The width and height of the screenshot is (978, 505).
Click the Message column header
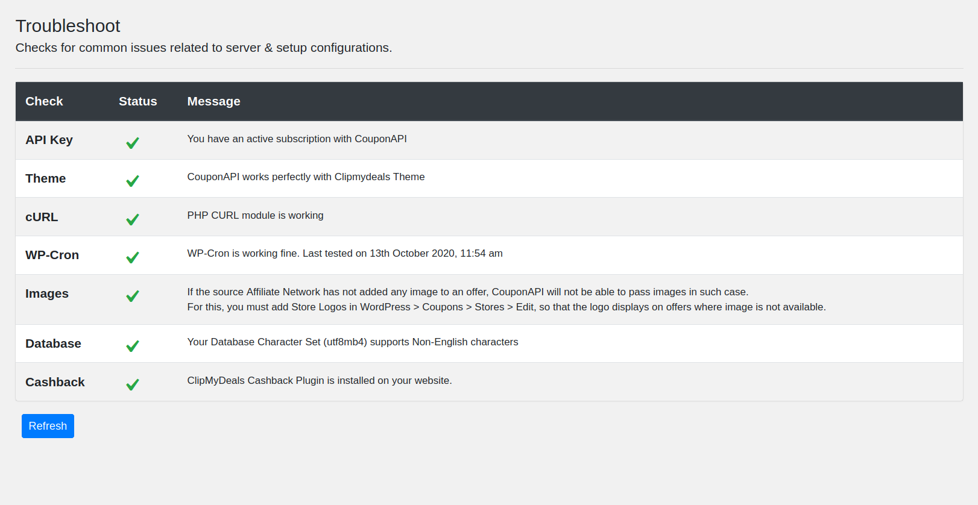(213, 101)
